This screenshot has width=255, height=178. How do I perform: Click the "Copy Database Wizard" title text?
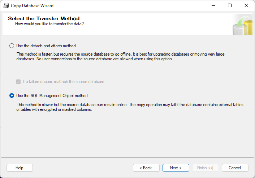coord(33,6)
